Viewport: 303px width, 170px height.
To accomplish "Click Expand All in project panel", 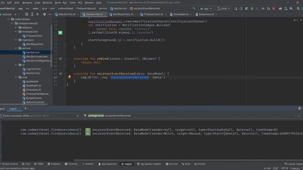I will (32, 14).
